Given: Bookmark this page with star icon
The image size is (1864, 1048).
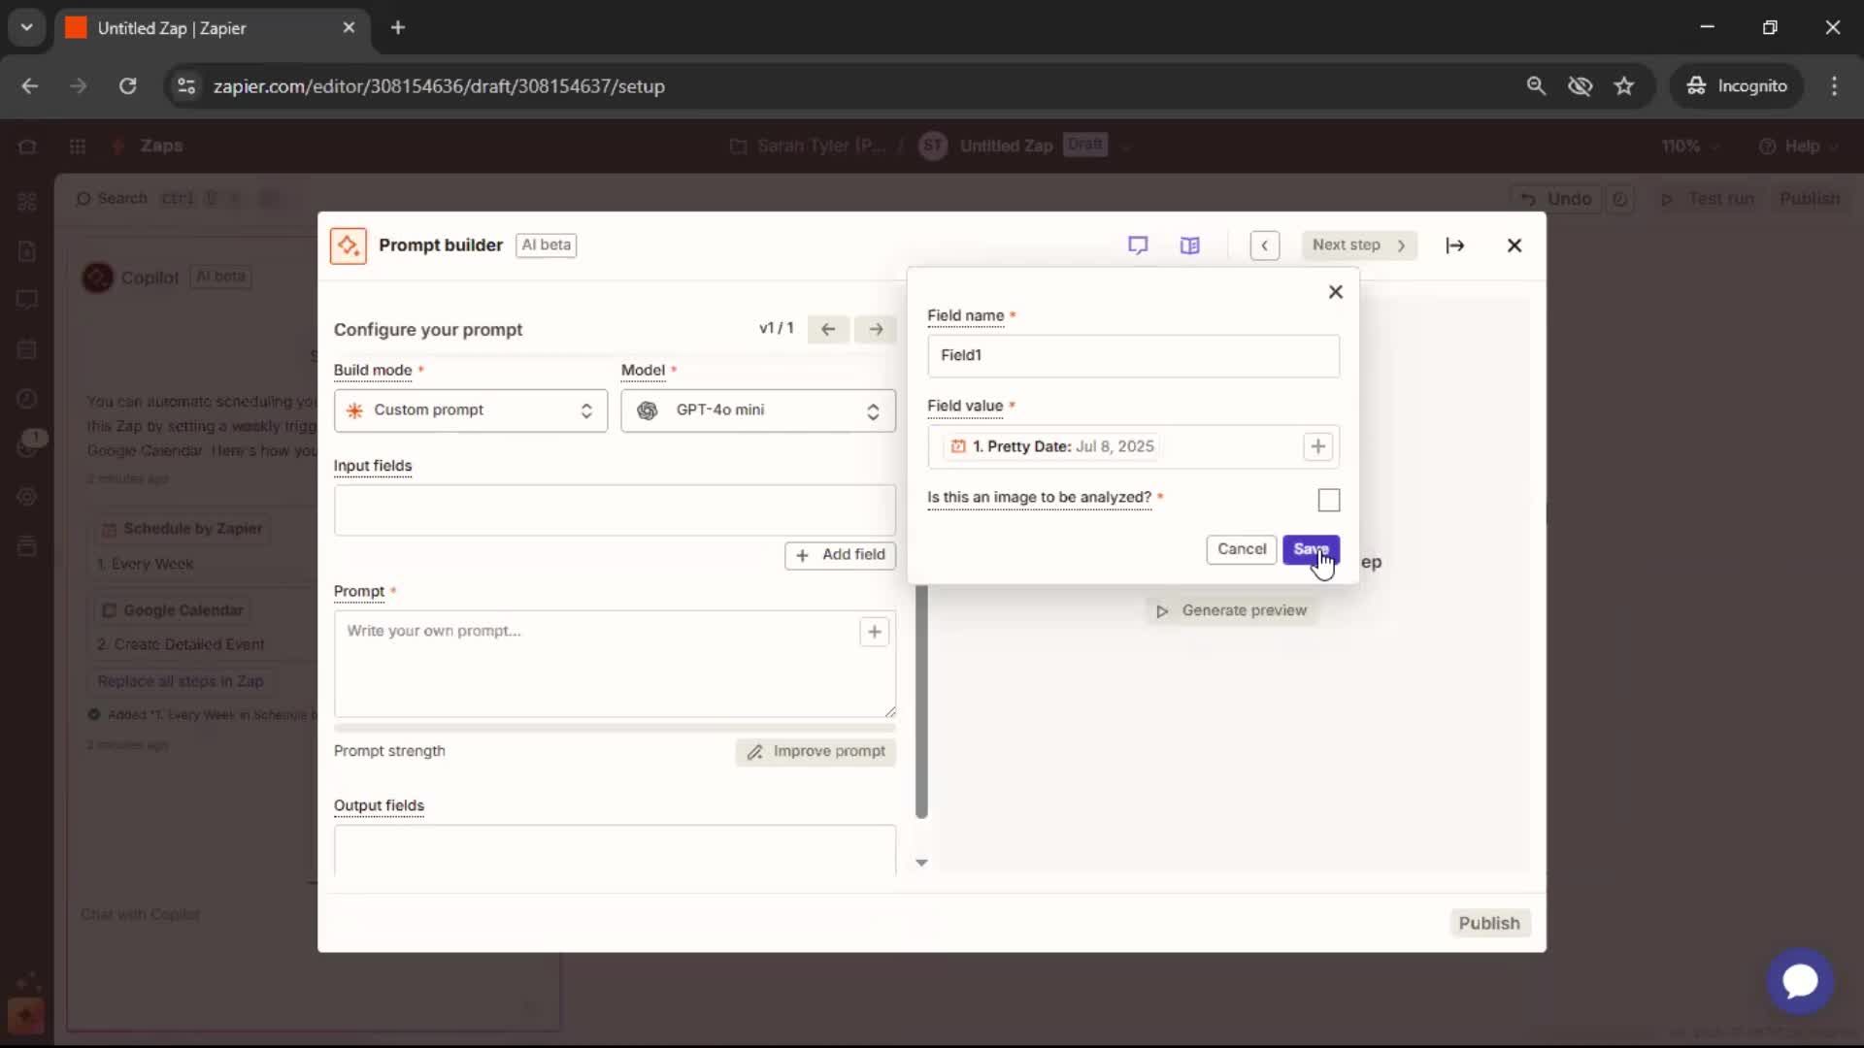Looking at the screenshot, I should coord(1624,86).
